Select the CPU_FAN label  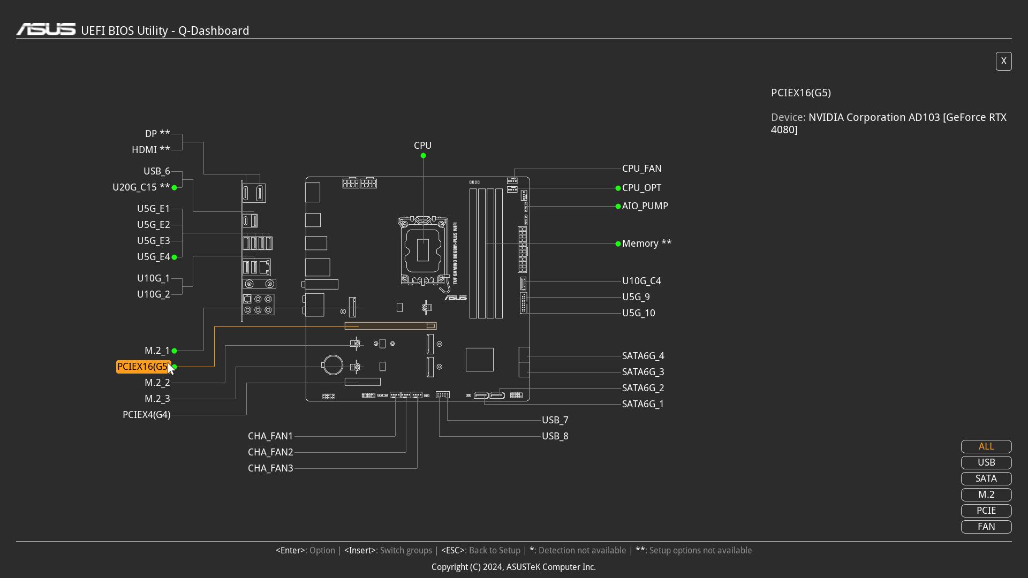[642, 169]
